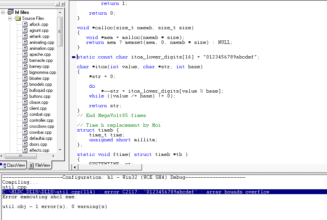Select the hl files project icon
The image size is (327, 220).
(10, 12)
